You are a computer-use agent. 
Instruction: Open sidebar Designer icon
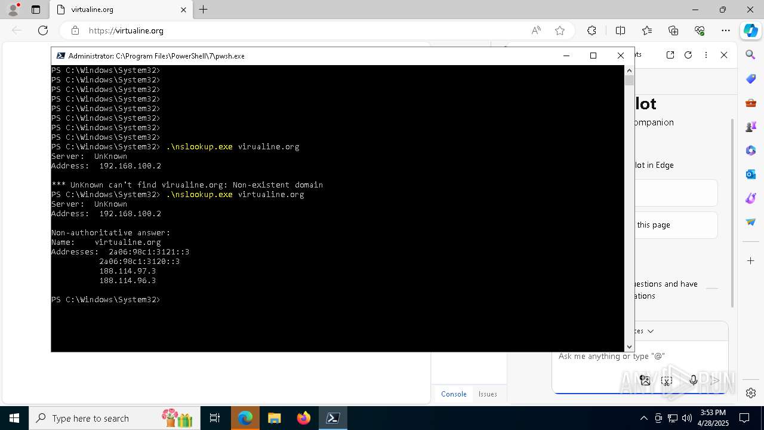point(751,198)
